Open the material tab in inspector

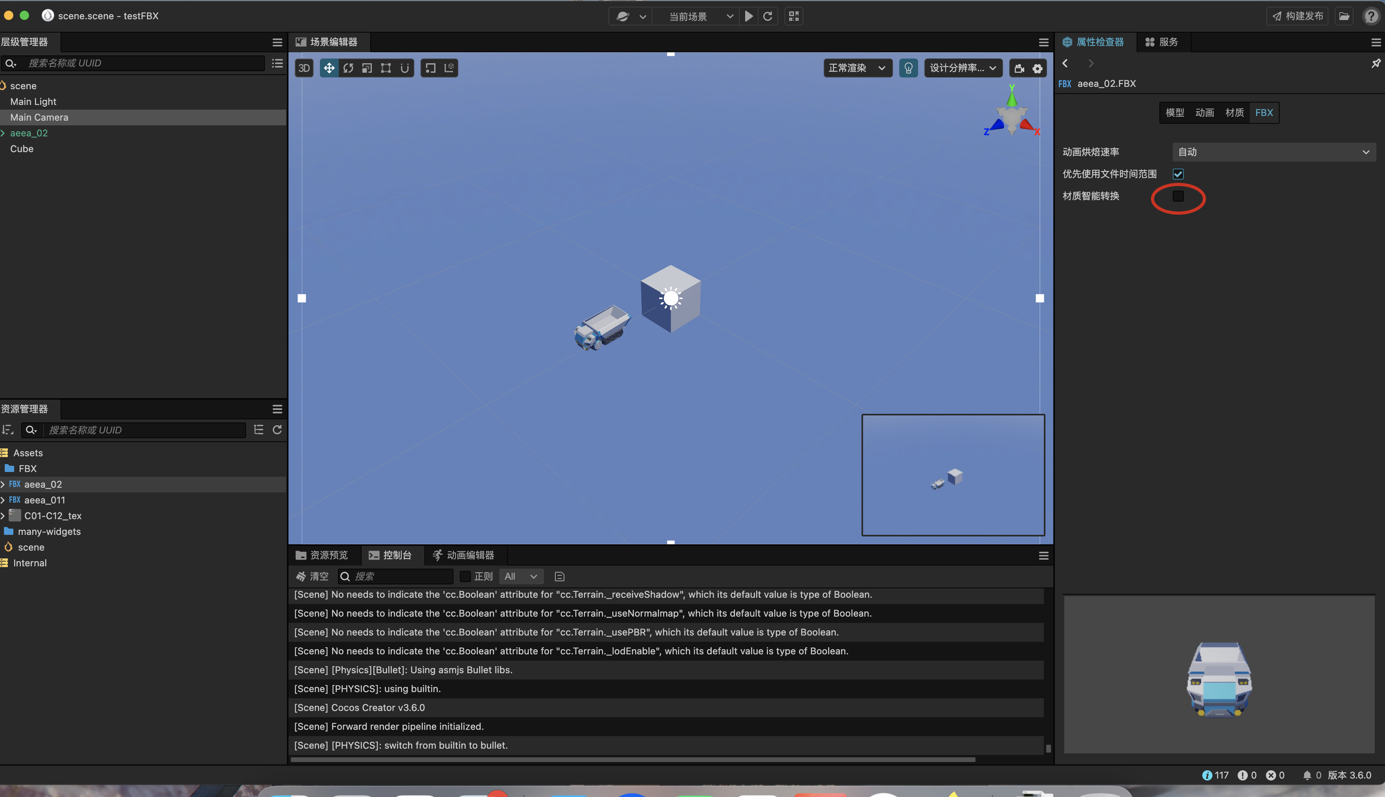[x=1234, y=113]
